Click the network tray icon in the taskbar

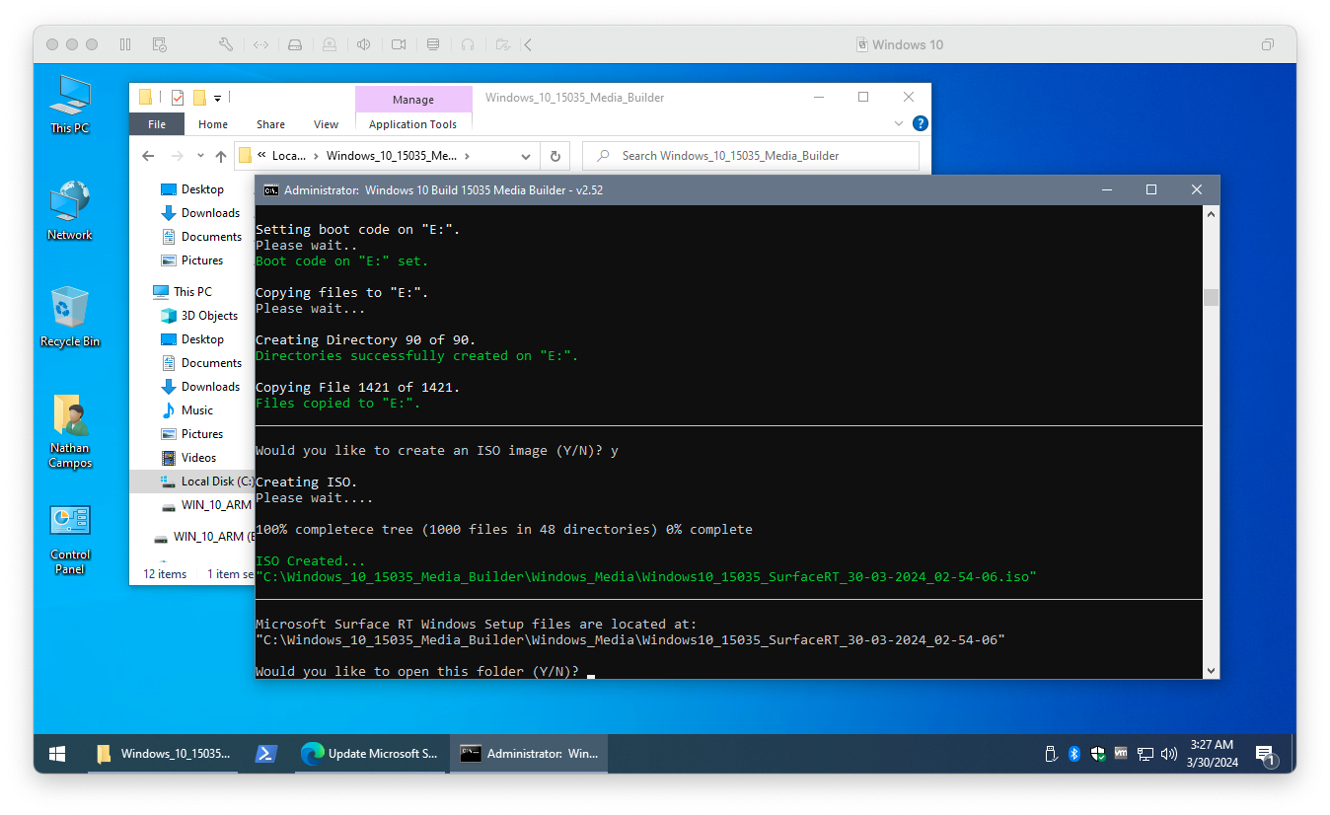[1145, 754]
